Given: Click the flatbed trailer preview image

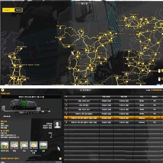Looking at the screenshot, I should [26, 107].
